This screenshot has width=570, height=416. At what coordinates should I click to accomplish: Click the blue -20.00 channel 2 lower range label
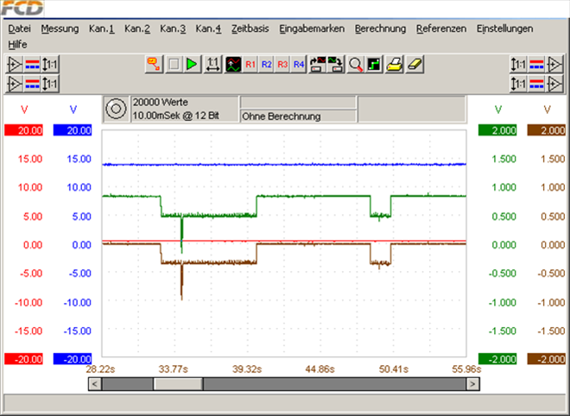73,359
